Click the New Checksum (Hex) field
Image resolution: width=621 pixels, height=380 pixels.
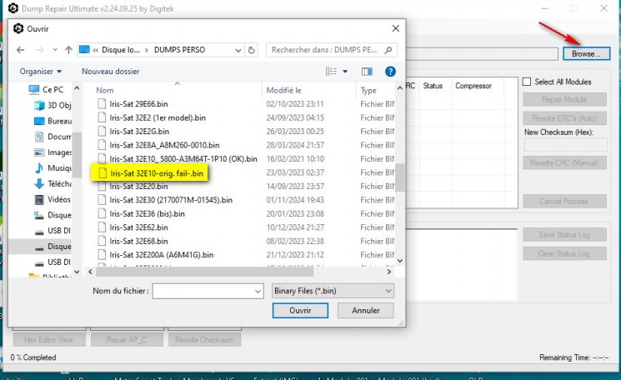[x=565, y=144]
